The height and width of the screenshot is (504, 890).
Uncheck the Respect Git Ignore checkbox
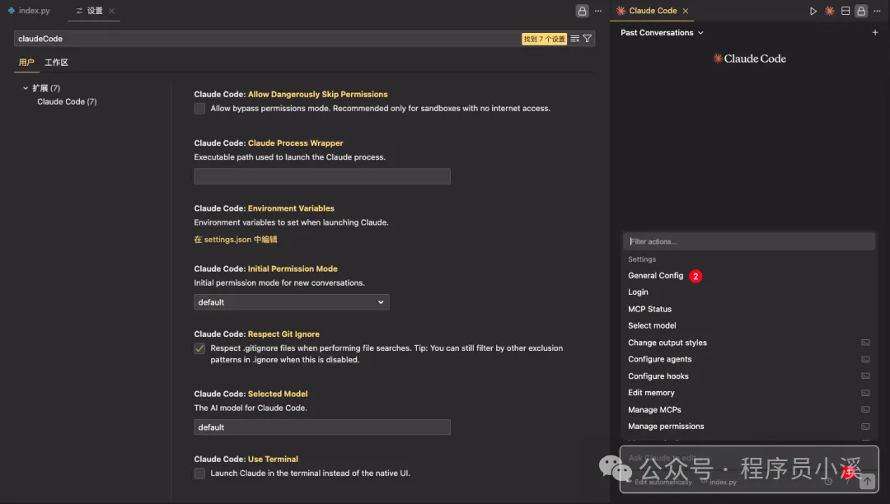[x=199, y=348]
